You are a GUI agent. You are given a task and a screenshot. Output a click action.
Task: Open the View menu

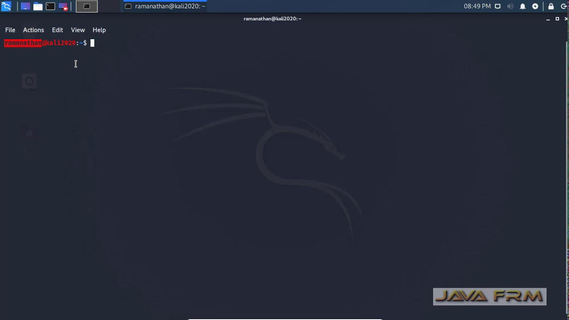coord(78,30)
